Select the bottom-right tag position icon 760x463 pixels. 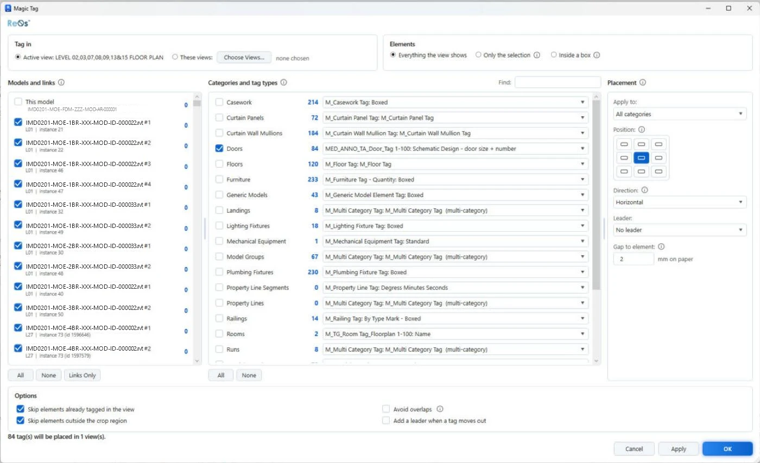[x=658, y=172]
